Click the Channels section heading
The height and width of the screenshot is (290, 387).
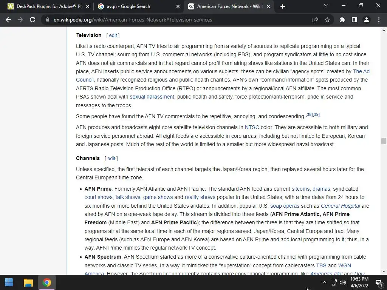(88, 158)
